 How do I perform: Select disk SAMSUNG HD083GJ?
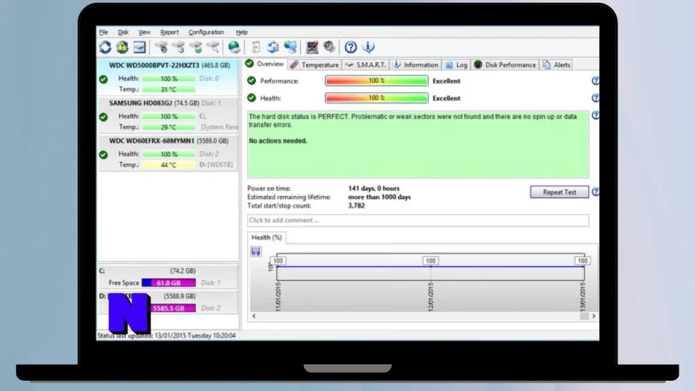tap(168, 115)
